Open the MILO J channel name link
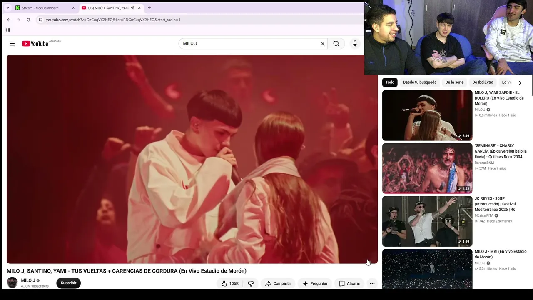Viewport: 533px width, 300px height. coord(28,280)
